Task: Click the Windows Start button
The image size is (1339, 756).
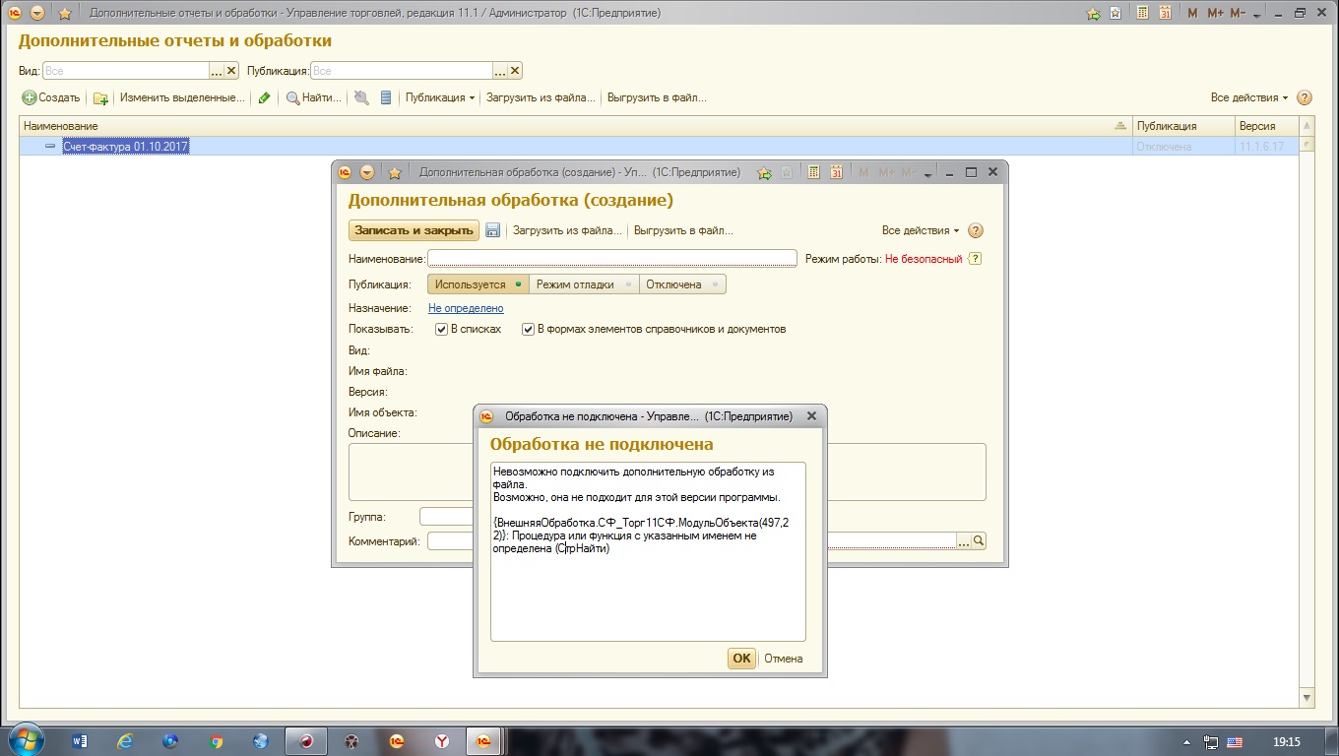Action: (25, 740)
